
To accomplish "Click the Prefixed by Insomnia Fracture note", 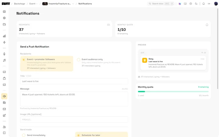I will click(x=38, y=108).
